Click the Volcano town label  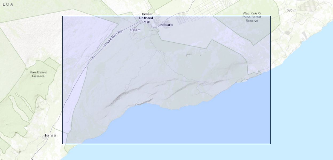pos(166,25)
